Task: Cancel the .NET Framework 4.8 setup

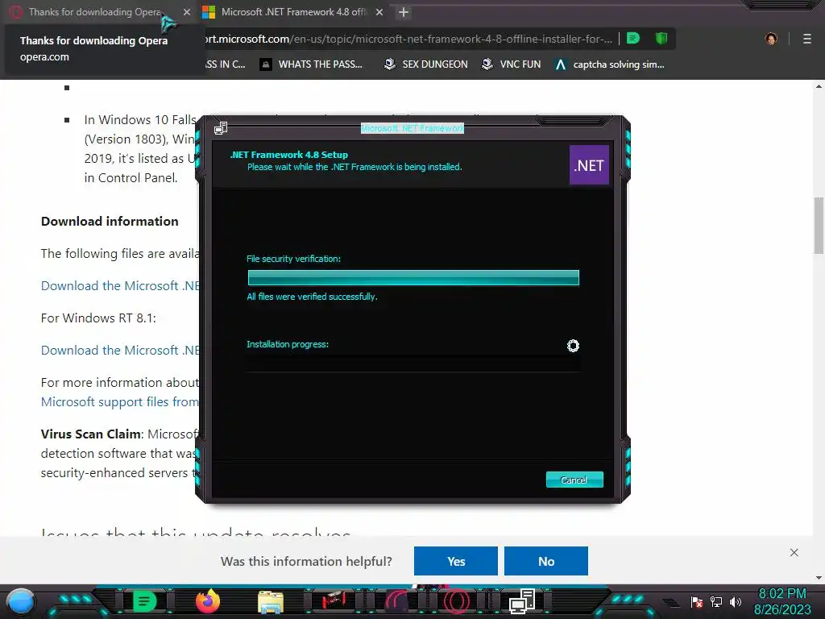Action: (574, 480)
